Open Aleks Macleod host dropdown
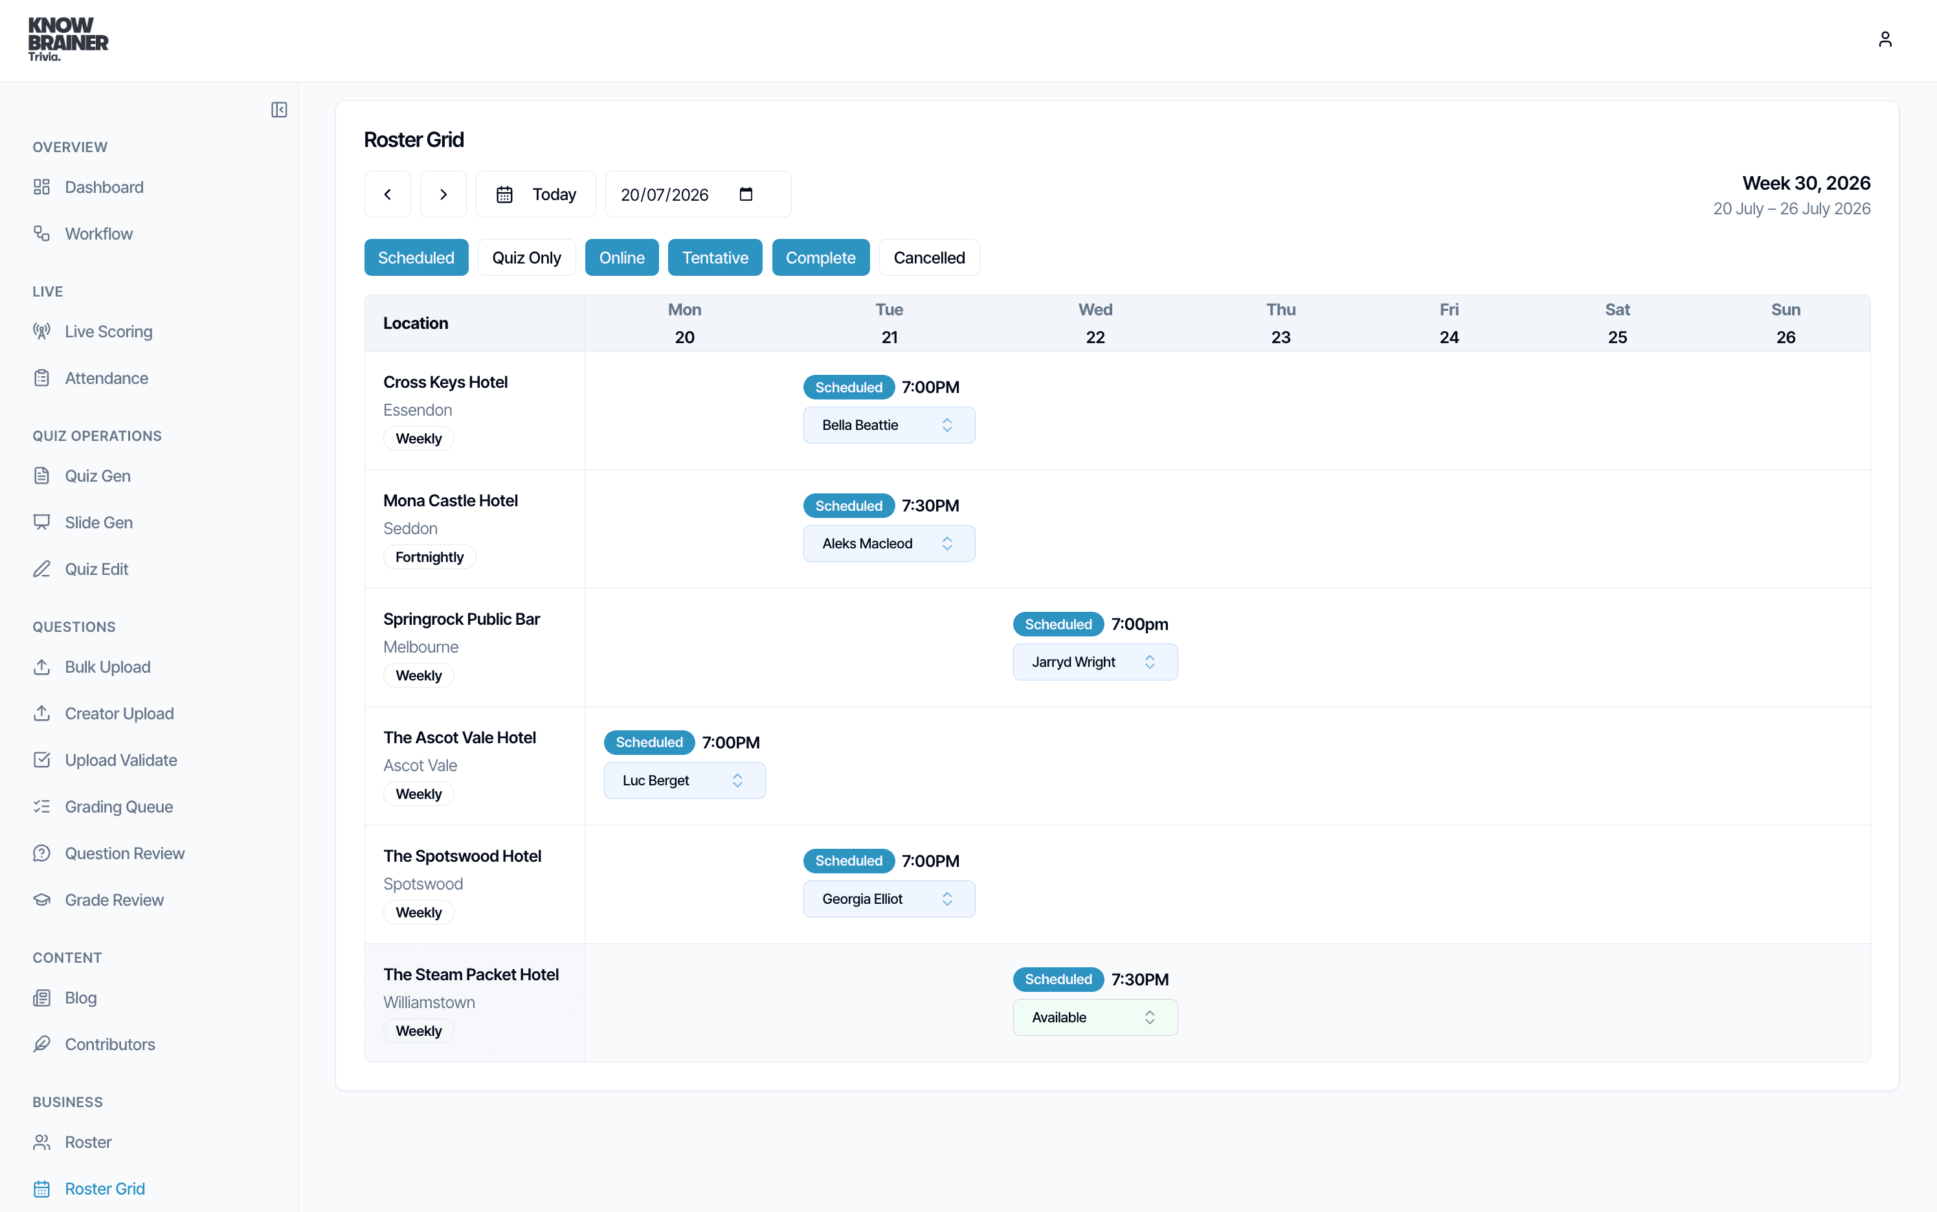Viewport: 1937px width, 1212px height. [x=889, y=543]
